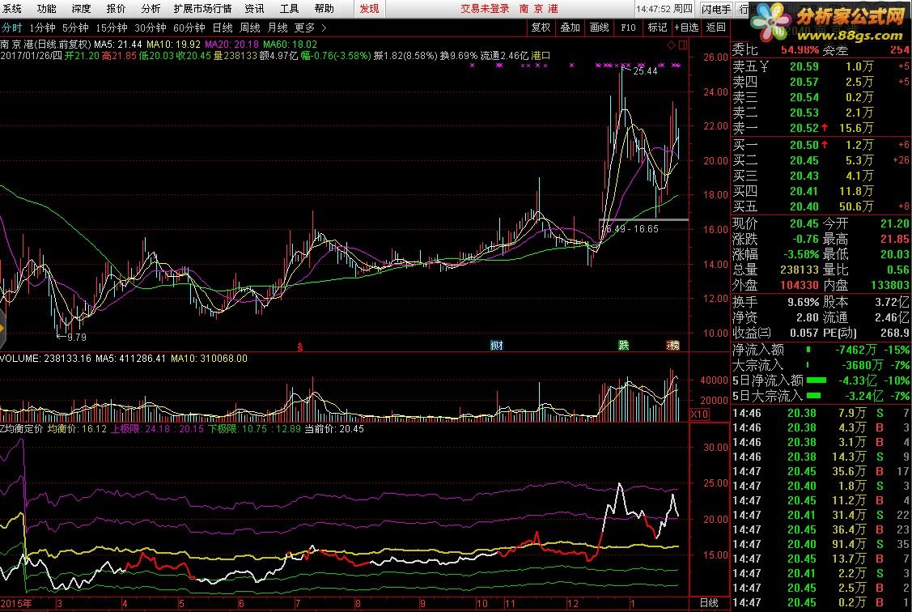Click the 港口 sector link

541,56
